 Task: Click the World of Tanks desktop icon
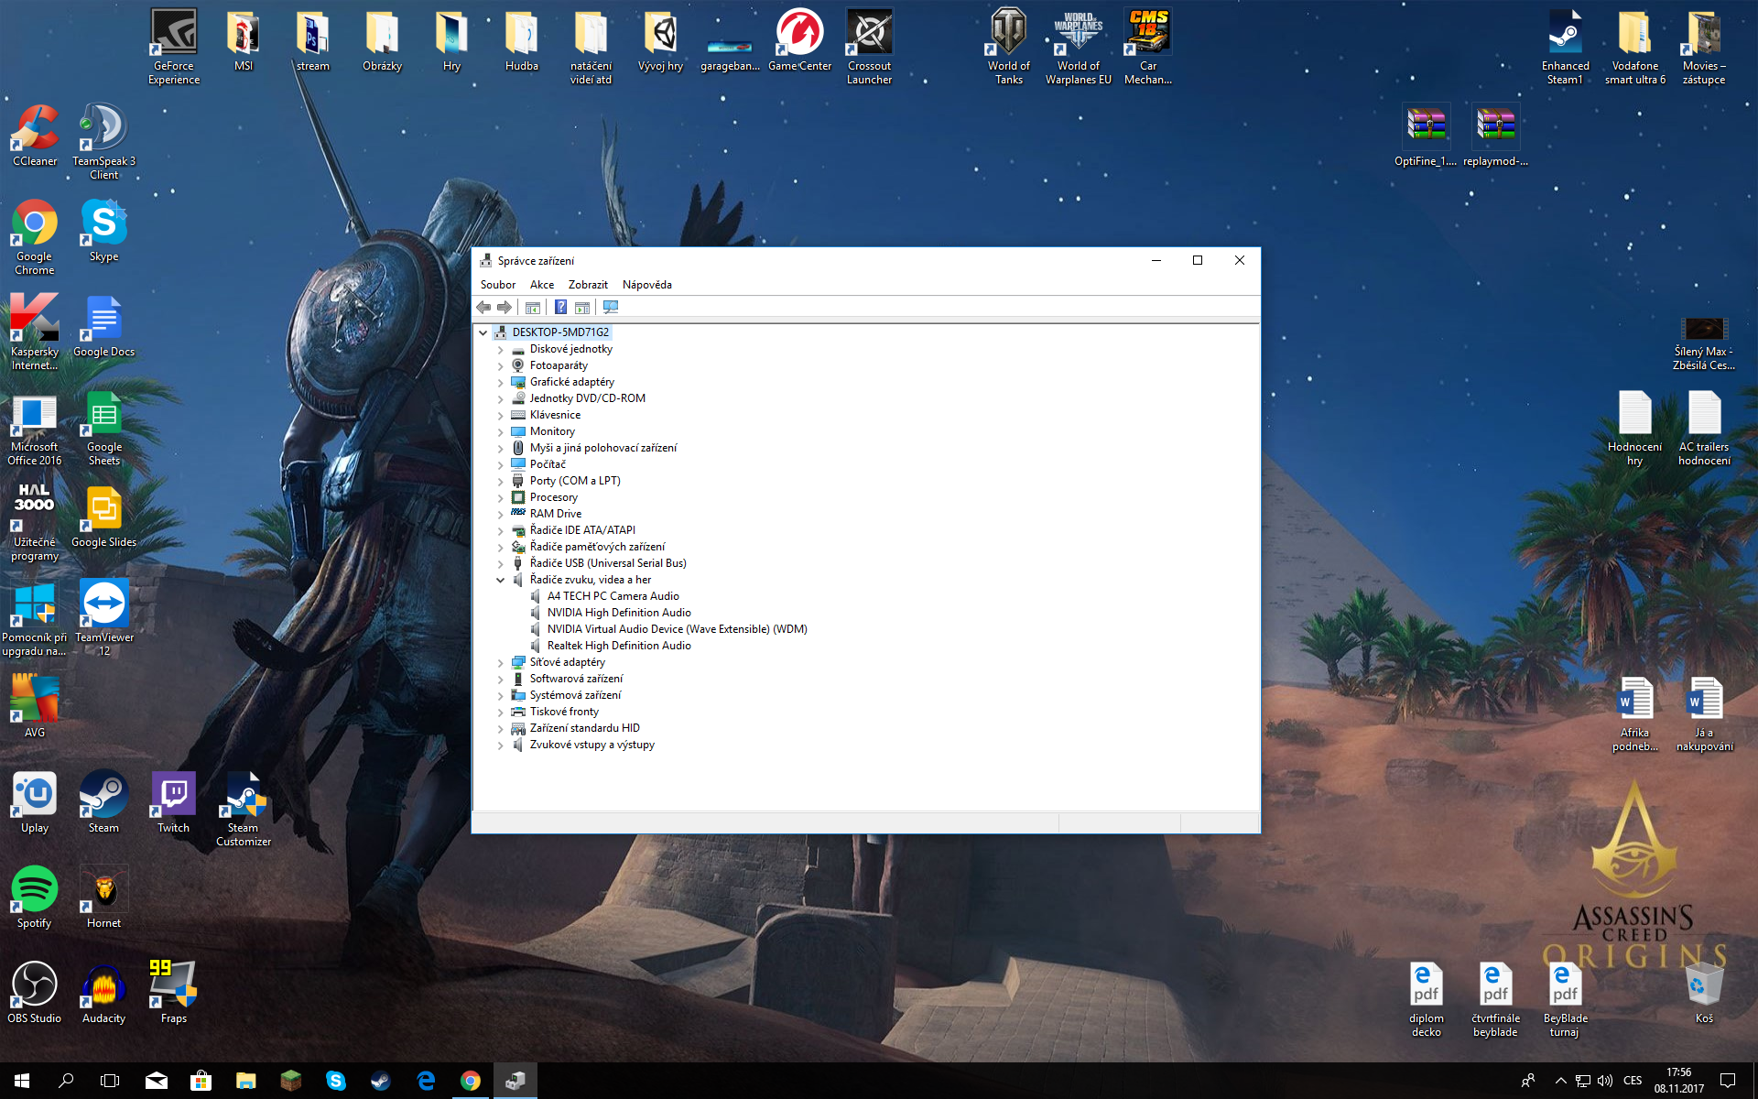click(1008, 46)
